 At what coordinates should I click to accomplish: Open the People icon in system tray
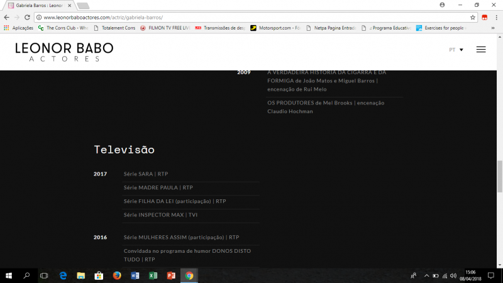[x=414, y=275]
